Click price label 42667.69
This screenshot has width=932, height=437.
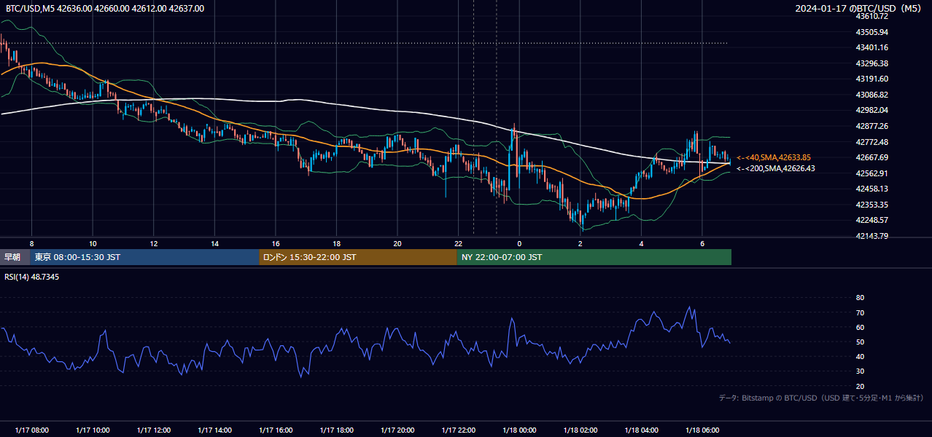(x=872, y=157)
